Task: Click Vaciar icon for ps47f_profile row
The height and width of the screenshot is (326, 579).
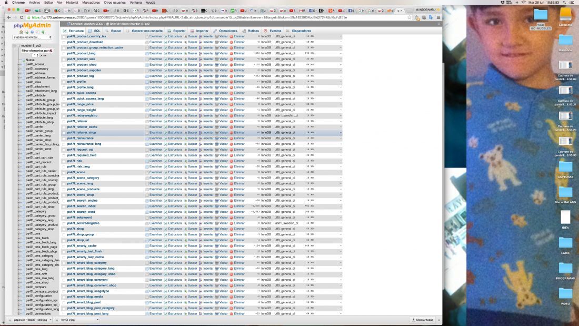Action: click(217, 82)
